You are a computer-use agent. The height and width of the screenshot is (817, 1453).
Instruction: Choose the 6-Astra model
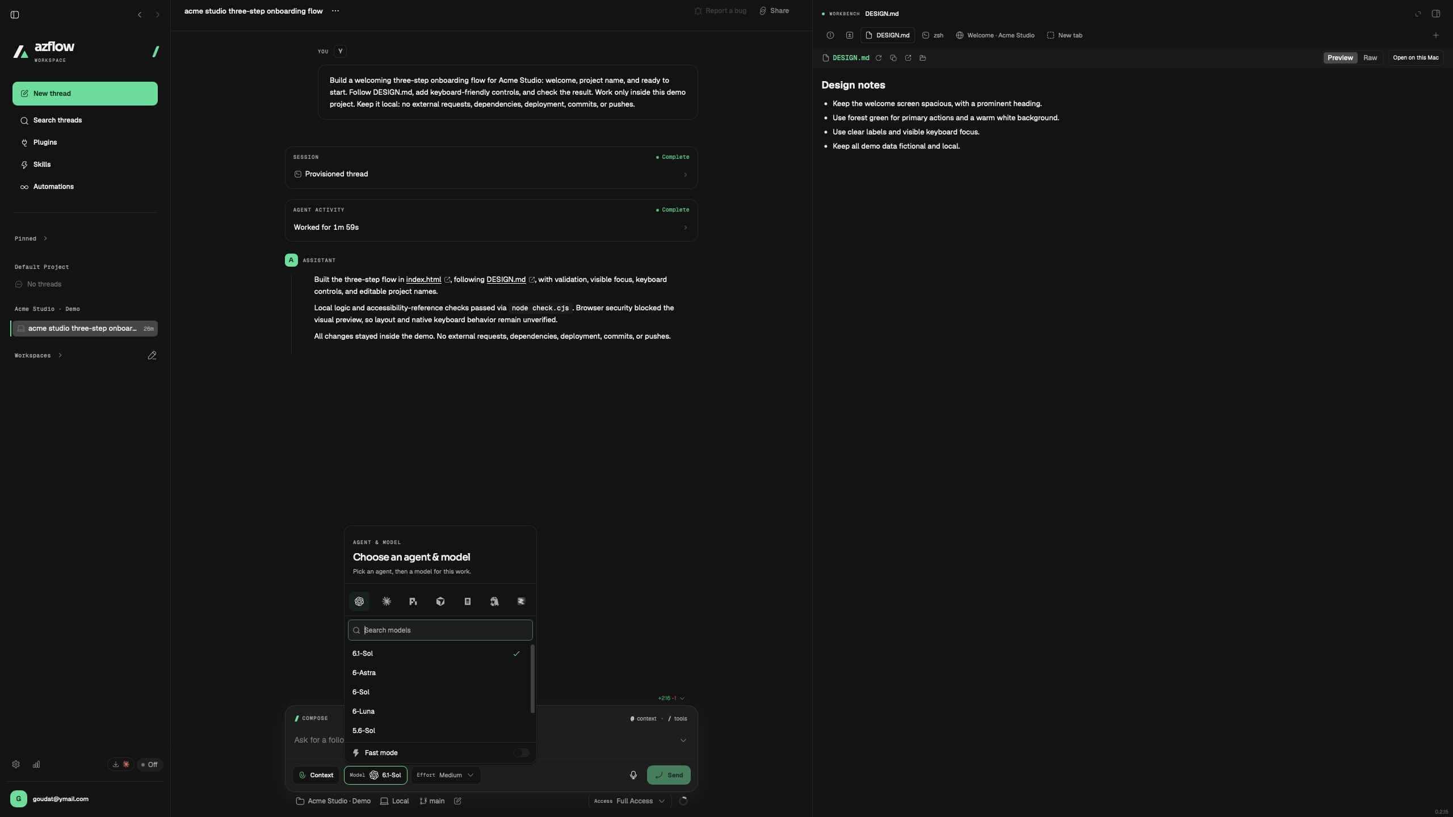coord(438,673)
